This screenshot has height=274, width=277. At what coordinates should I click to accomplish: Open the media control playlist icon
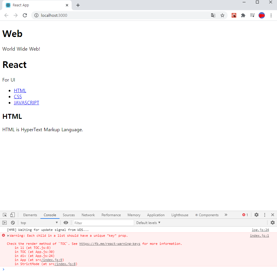pos(252,15)
